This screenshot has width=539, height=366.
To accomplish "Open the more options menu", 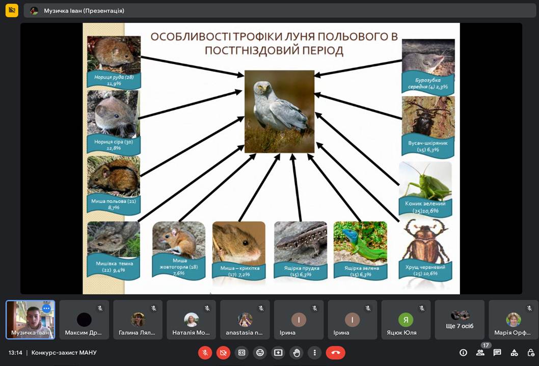I will [314, 352].
